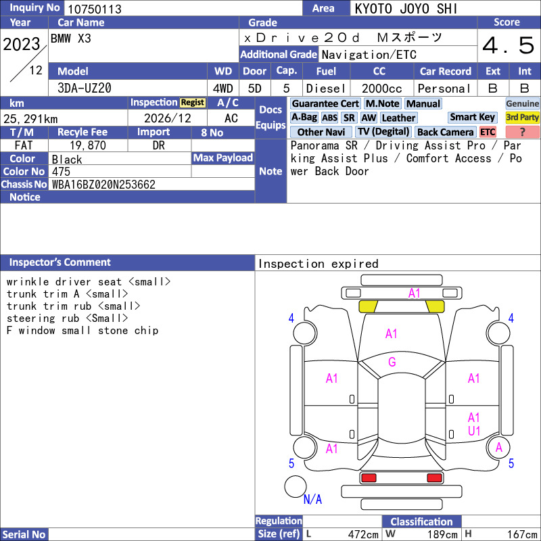The image size is (541, 541).
Task: Select the Chassis No value field
Action: pyautogui.click(x=151, y=184)
